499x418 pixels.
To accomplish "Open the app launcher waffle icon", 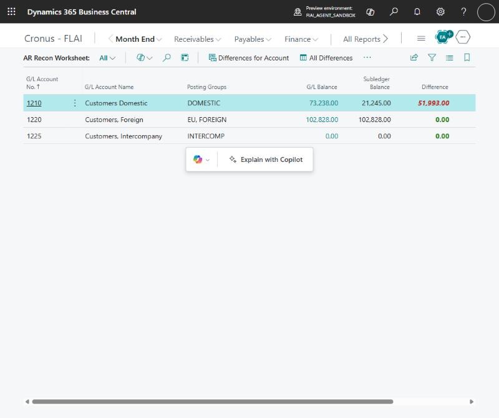I will (x=11, y=12).
